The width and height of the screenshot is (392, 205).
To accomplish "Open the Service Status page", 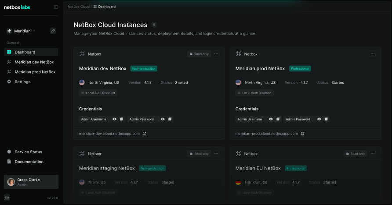I will point(28,152).
